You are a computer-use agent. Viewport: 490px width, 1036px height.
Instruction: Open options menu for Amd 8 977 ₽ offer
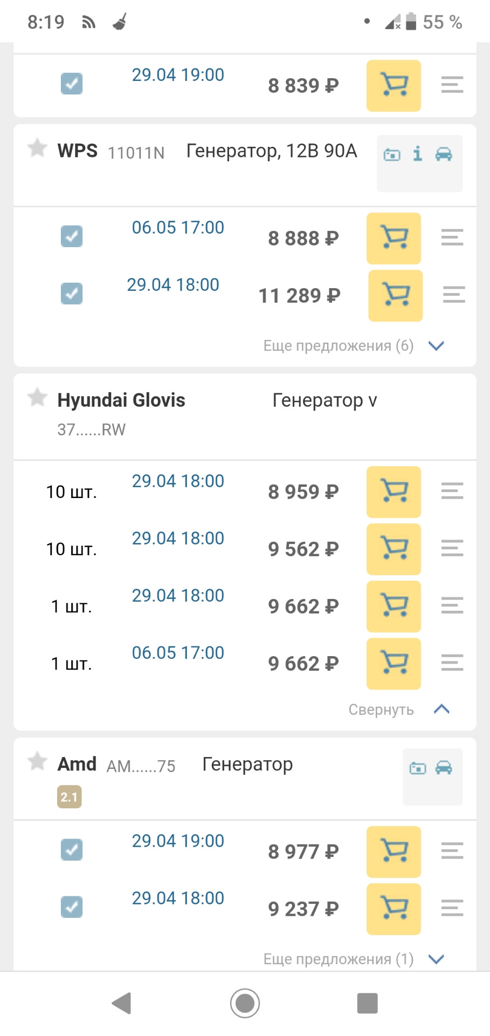tap(452, 851)
